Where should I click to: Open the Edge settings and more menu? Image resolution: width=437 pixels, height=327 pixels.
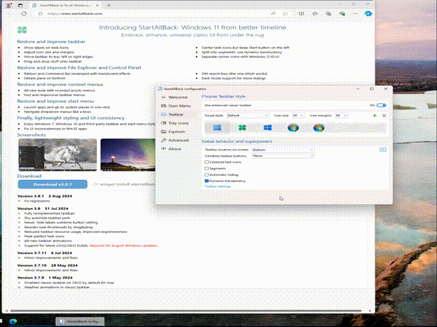click(355, 14)
